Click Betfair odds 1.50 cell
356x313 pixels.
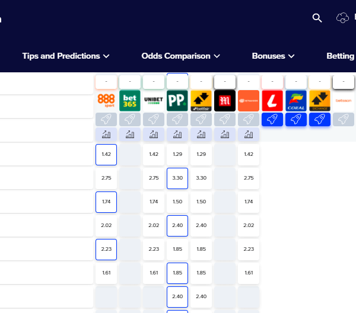pos(201,202)
